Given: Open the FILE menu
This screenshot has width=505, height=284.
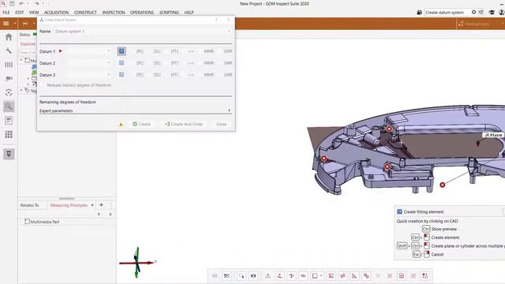Looking at the screenshot, I should tap(6, 13).
